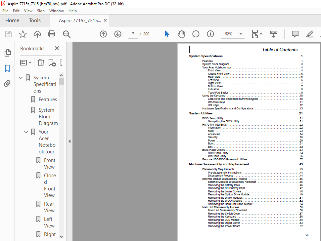Click System Utilities heading in contents

pyautogui.click(x=201, y=113)
